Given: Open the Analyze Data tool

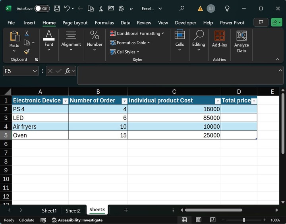Looking at the screenshot, I should 241,41.
